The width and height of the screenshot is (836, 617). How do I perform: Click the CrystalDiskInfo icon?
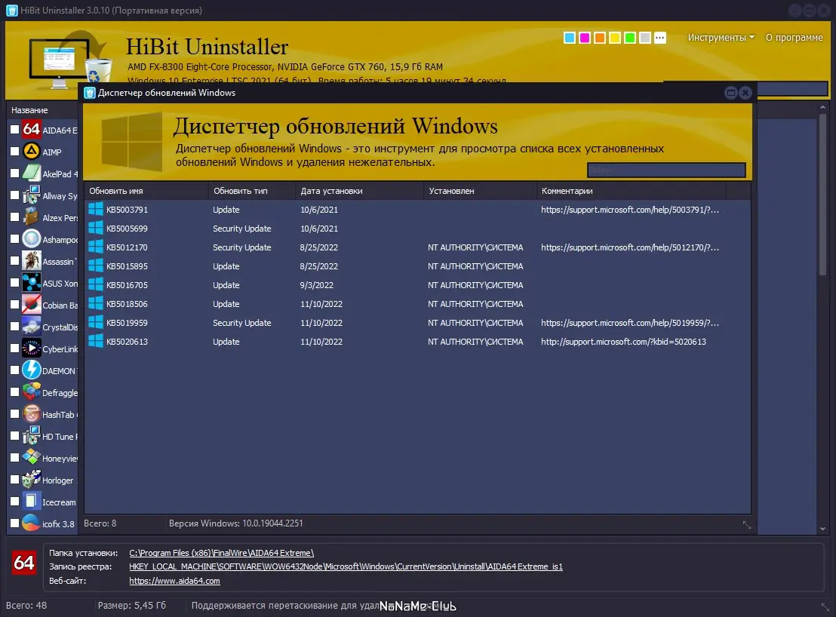click(32, 326)
